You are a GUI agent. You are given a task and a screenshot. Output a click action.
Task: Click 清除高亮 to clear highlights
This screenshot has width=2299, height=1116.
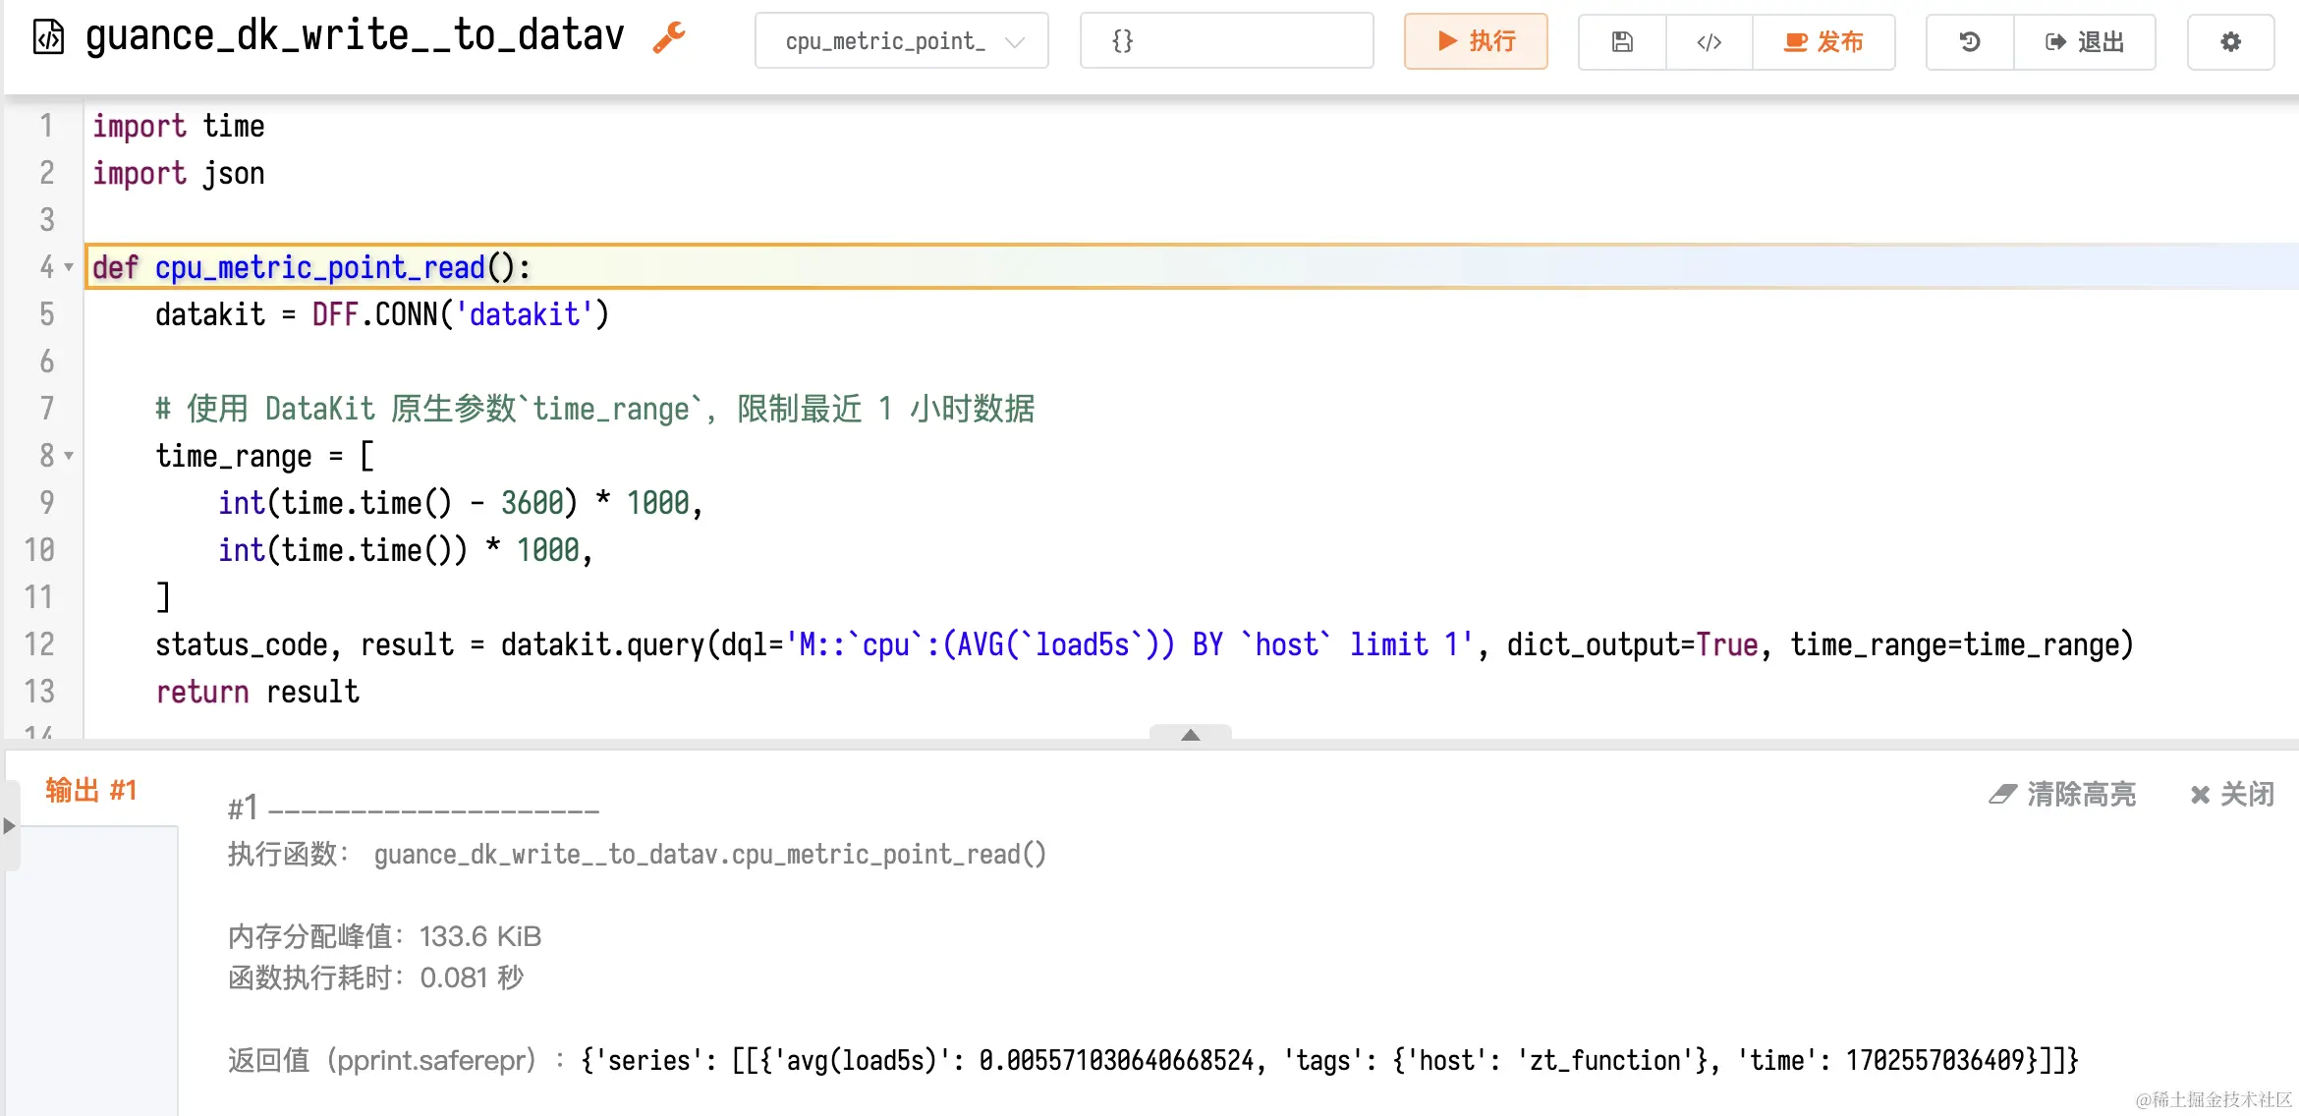tap(2062, 794)
